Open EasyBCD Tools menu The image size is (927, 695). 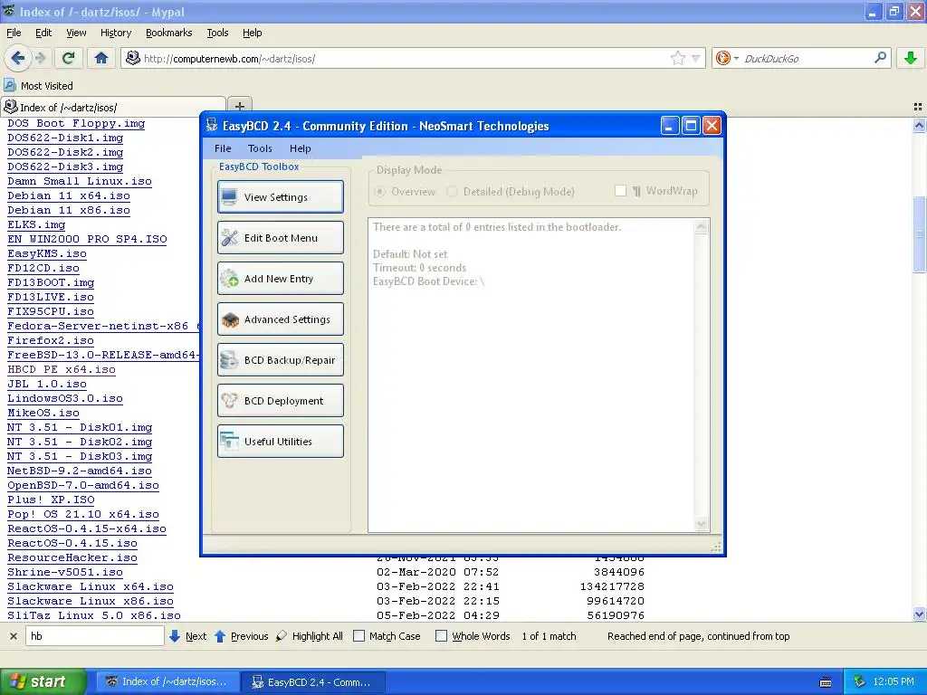(260, 148)
